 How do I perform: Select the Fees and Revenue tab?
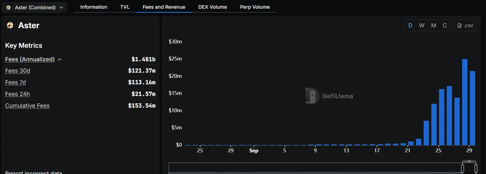click(x=164, y=7)
